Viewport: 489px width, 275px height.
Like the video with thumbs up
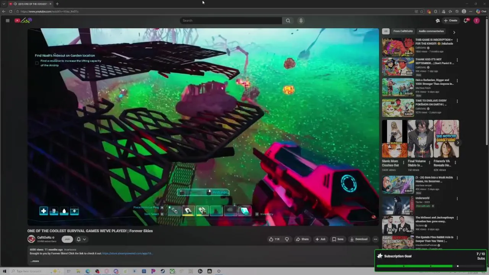click(274, 239)
